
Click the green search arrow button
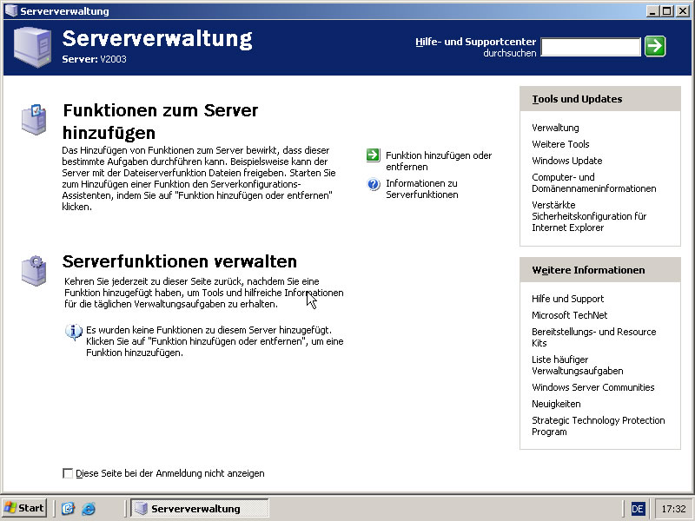point(655,46)
